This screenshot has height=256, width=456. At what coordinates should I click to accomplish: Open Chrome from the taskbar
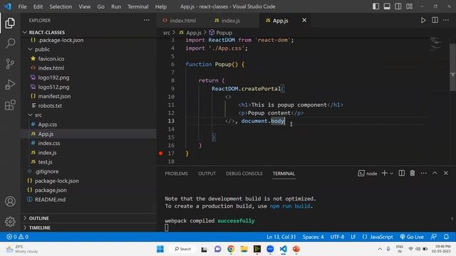point(231,249)
